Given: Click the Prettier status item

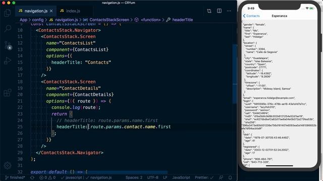Looking at the screenshot, I should pos(204,177).
